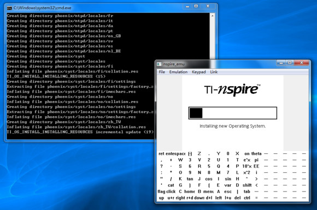Click the cmd.exe window icon in title bar
Viewport: 317px width, 210px height.
(x=9, y=8)
